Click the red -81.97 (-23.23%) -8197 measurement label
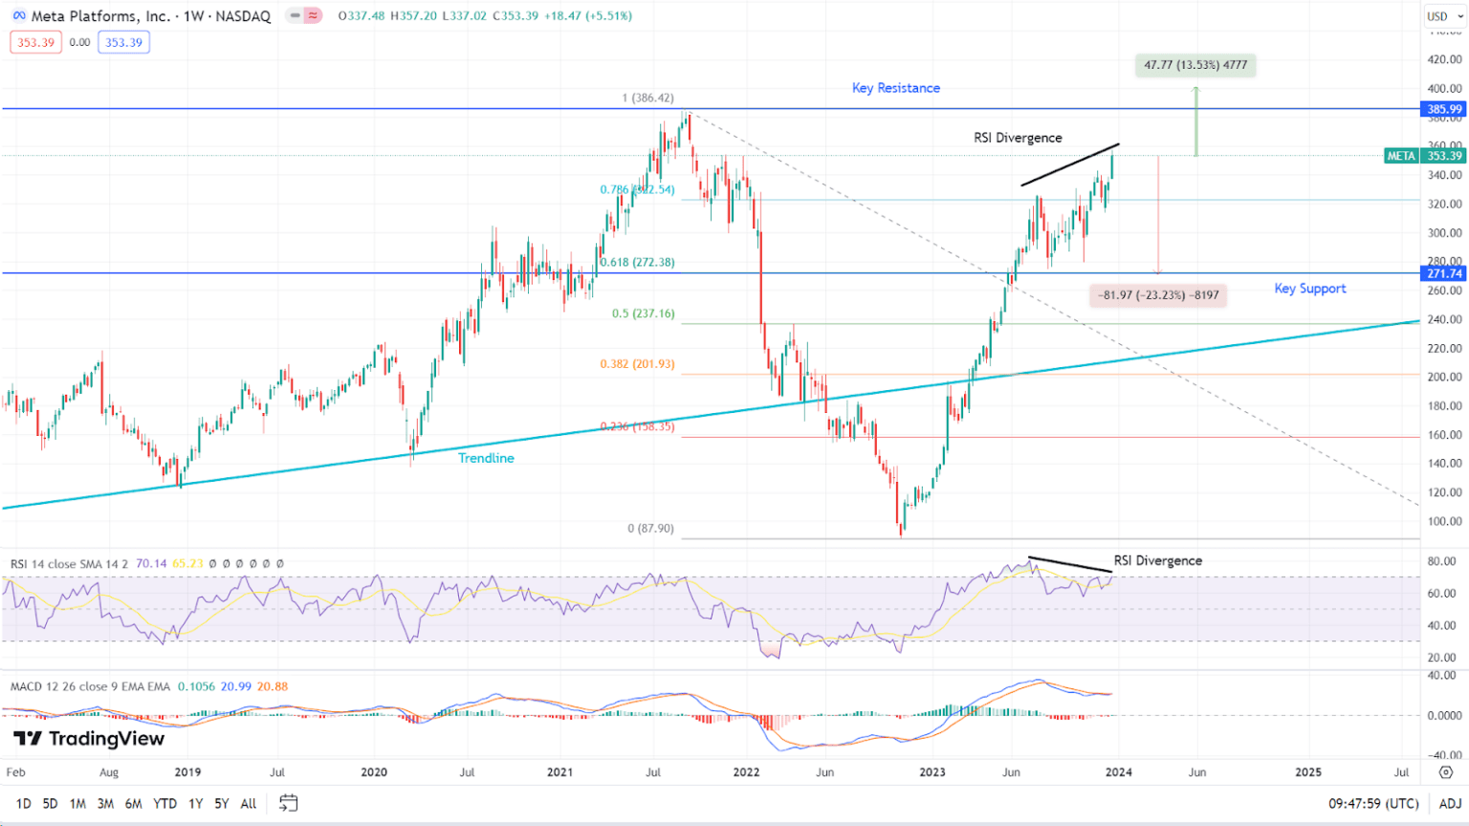 [1159, 295]
